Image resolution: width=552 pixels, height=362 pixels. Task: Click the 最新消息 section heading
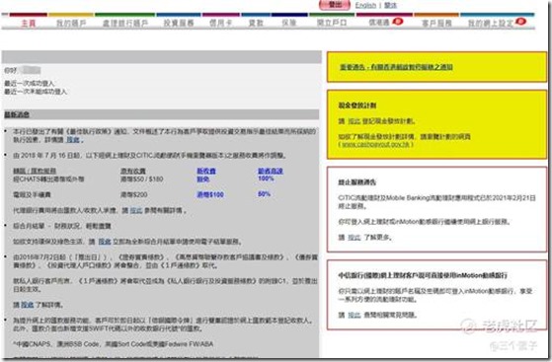(x=17, y=114)
